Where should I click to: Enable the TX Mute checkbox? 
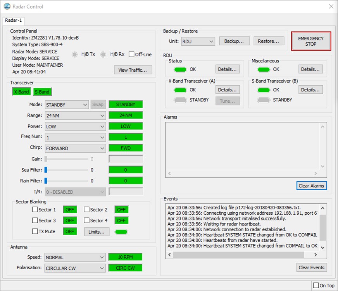[x=35, y=231]
